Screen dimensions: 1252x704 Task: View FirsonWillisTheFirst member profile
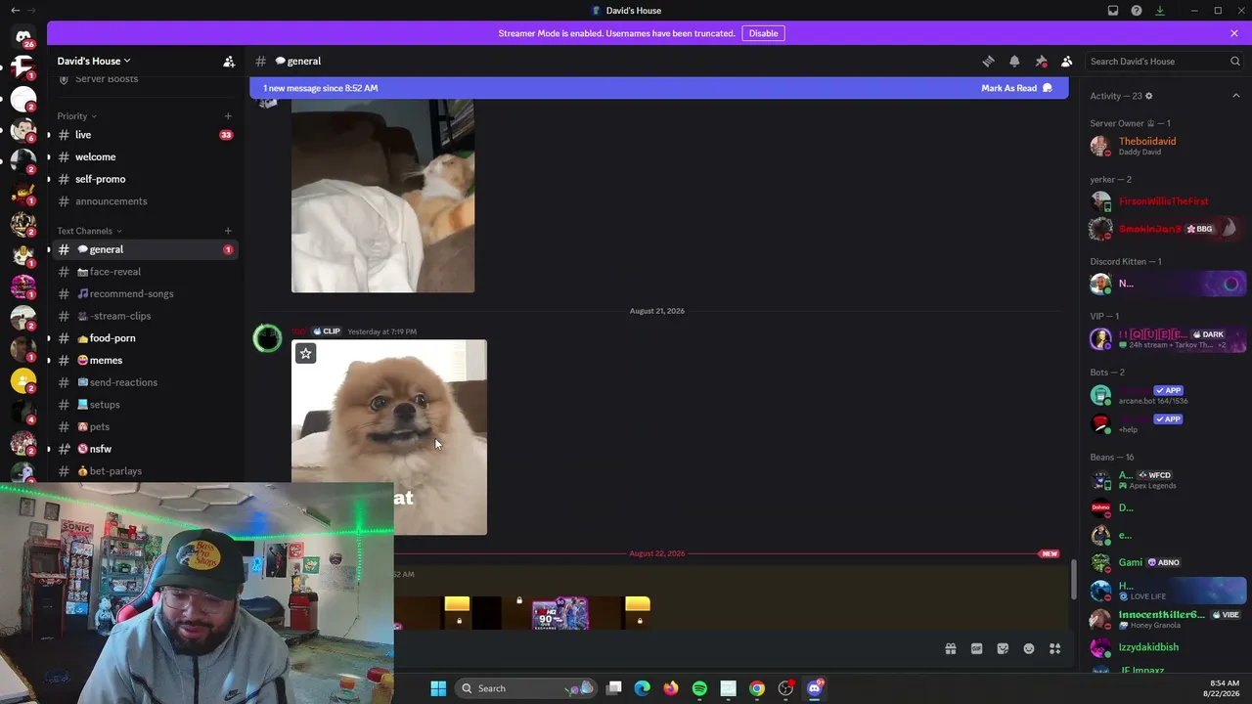click(1165, 201)
